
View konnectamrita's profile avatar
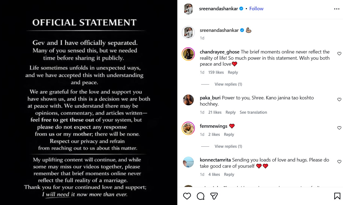[x=188, y=162]
